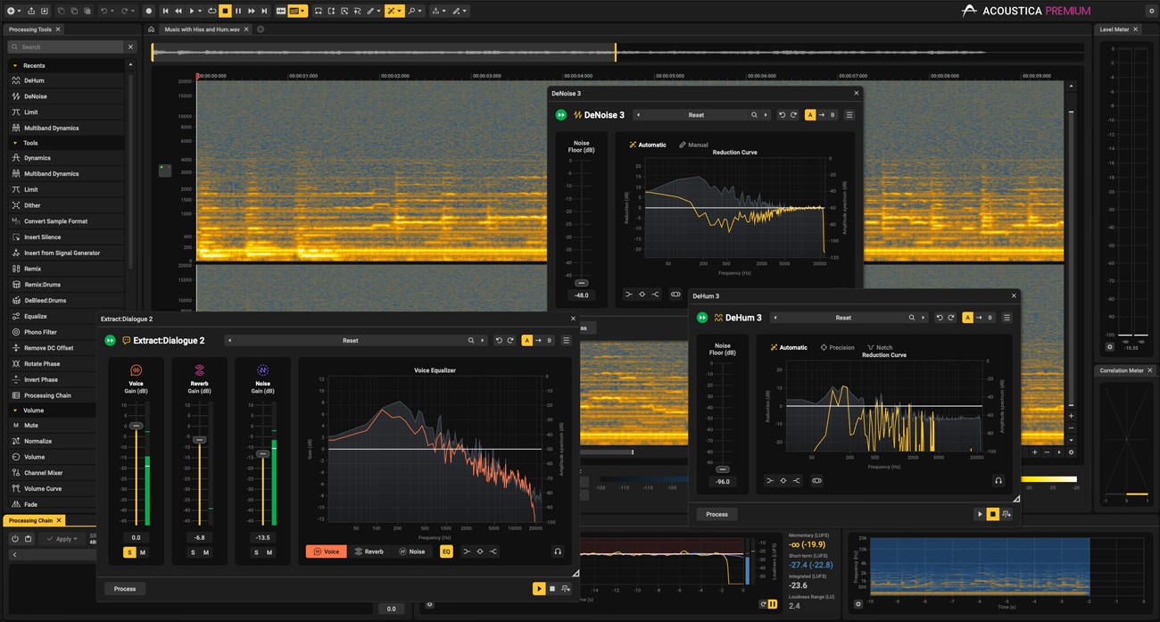The height and width of the screenshot is (622, 1160).
Task: Adjust the Voice gain slider handle
Action: coord(137,426)
